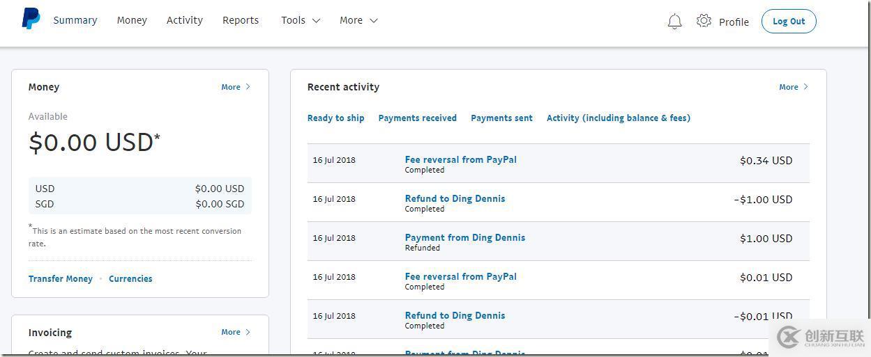Switch to Payments sent filter
871x357 pixels.
pos(501,118)
